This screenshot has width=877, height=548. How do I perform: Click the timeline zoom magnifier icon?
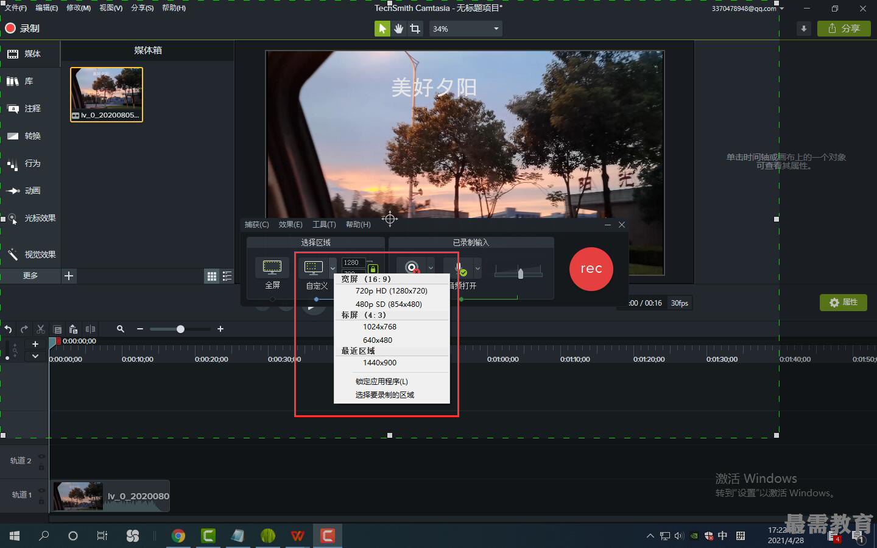coord(121,329)
